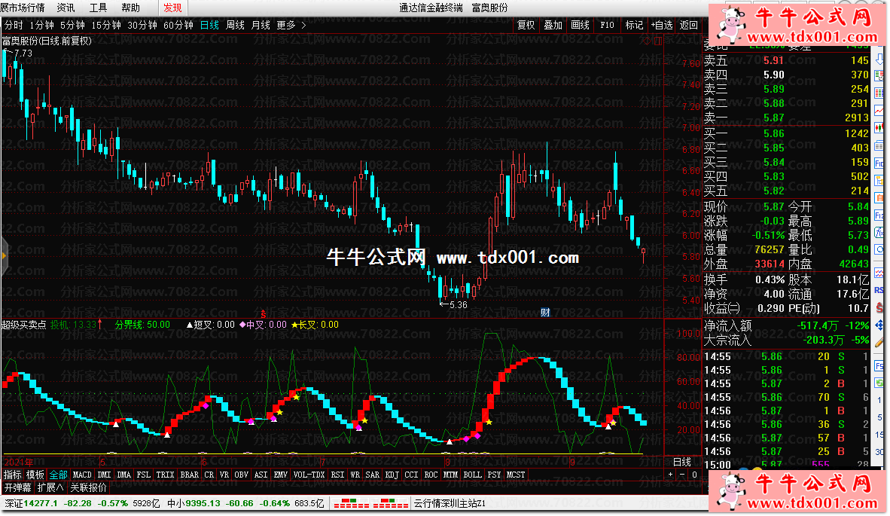
Task: Select the 60分钟 period
Action: (178, 25)
